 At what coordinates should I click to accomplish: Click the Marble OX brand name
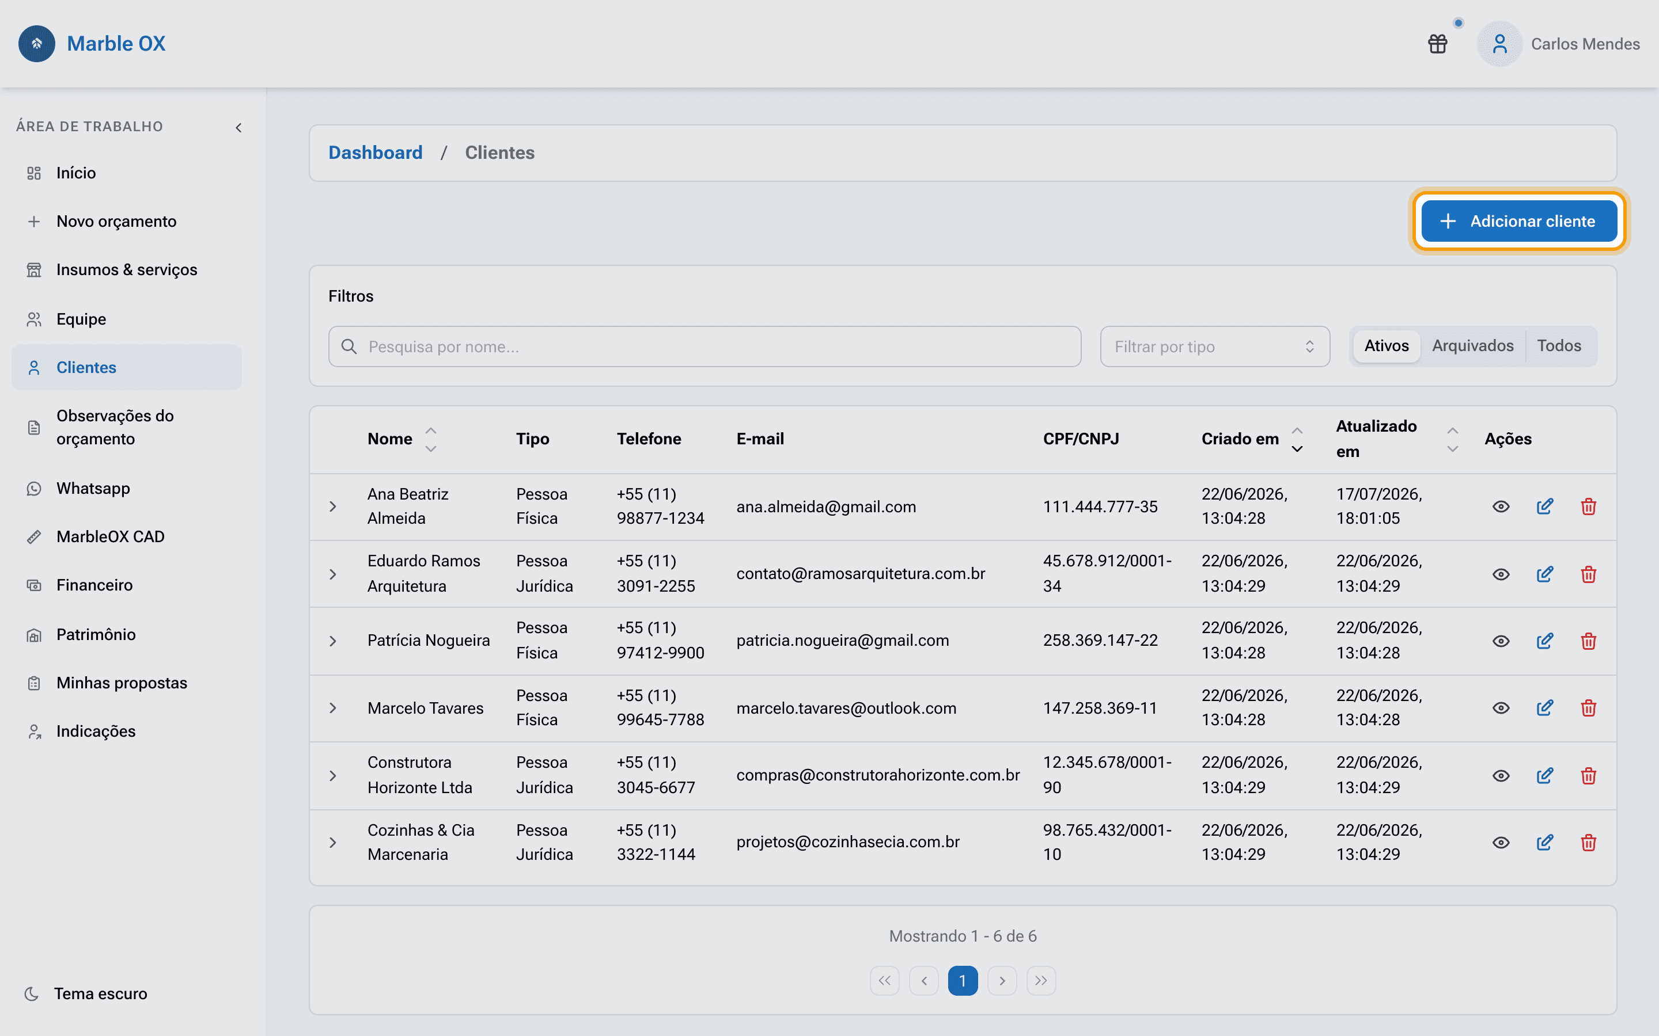pyautogui.click(x=116, y=44)
